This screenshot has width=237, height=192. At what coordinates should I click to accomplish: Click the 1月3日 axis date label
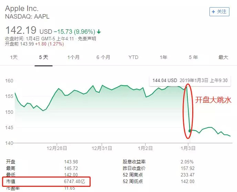189,148
